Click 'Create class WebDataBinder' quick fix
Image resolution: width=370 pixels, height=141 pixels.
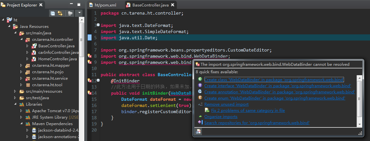coord(274,79)
